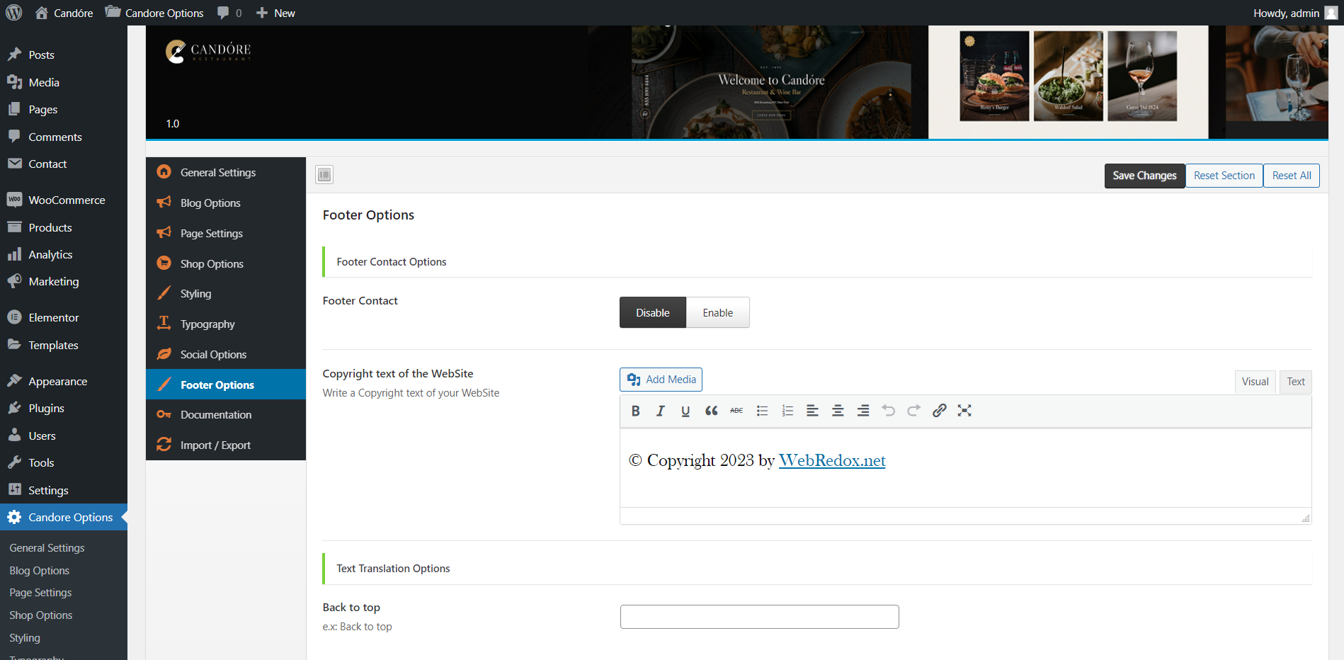Apply Italic formatting in the copyright editor
This screenshot has width=1344, height=660.
point(660,411)
